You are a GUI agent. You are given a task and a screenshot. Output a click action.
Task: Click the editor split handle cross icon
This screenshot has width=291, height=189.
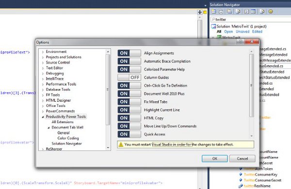[200, 12]
